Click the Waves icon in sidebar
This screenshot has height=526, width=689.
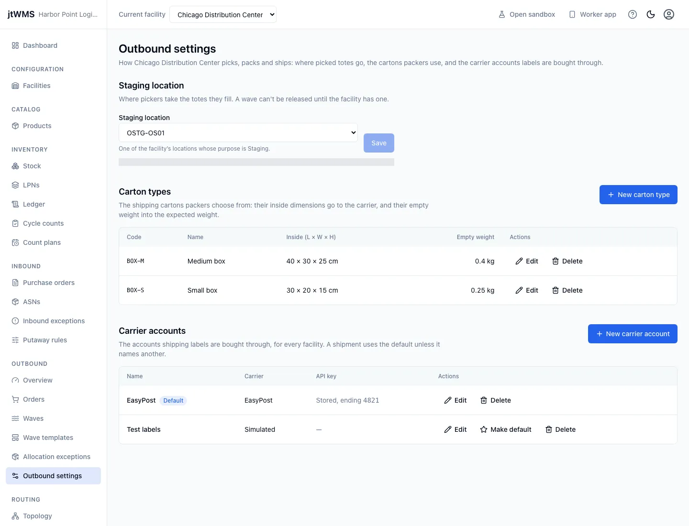pyautogui.click(x=15, y=418)
